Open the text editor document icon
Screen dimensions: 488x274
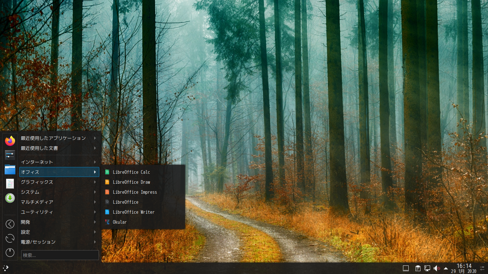tap(10, 184)
